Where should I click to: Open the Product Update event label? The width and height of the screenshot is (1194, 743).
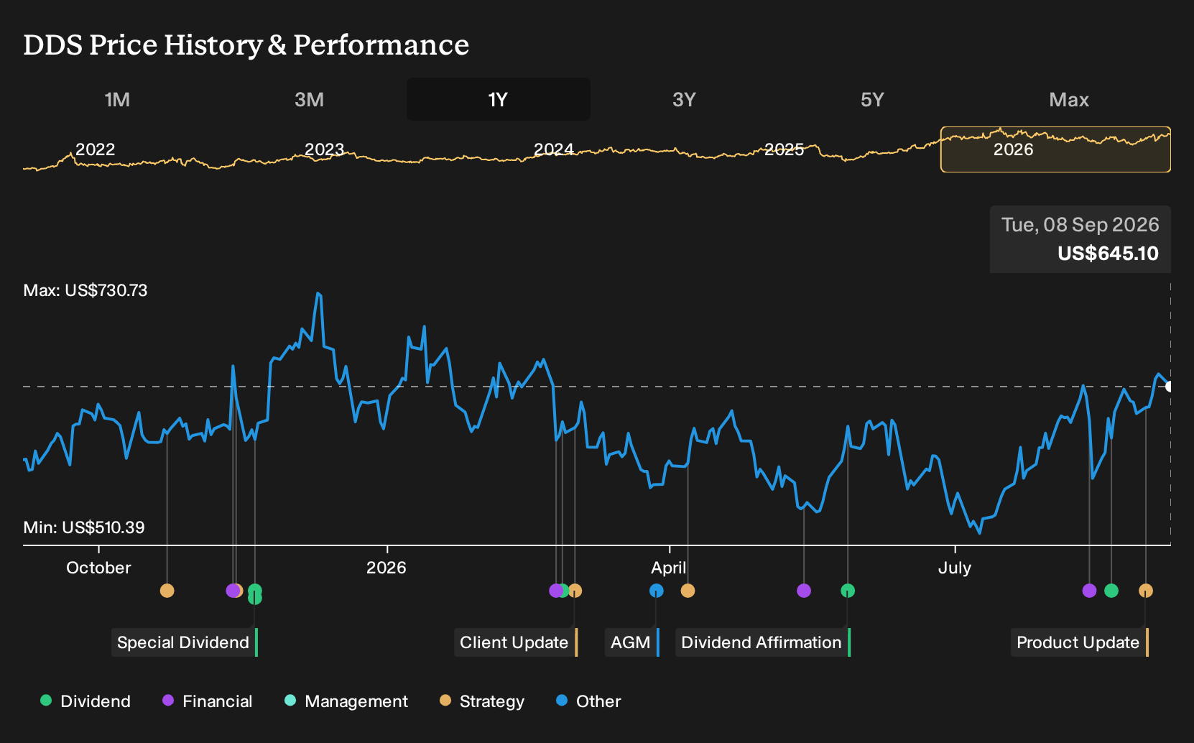click(1080, 642)
